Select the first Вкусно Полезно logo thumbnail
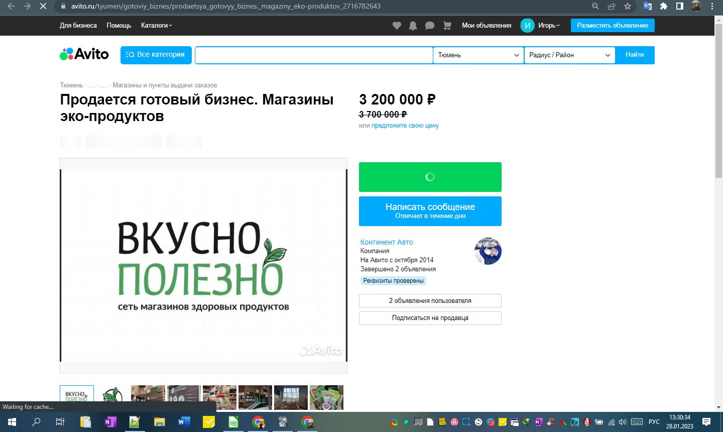The image size is (723, 432). pos(77,397)
